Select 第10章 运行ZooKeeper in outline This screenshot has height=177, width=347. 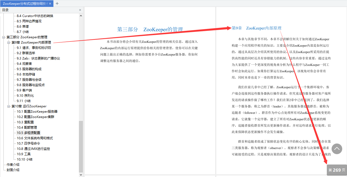click(x=29, y=106)
